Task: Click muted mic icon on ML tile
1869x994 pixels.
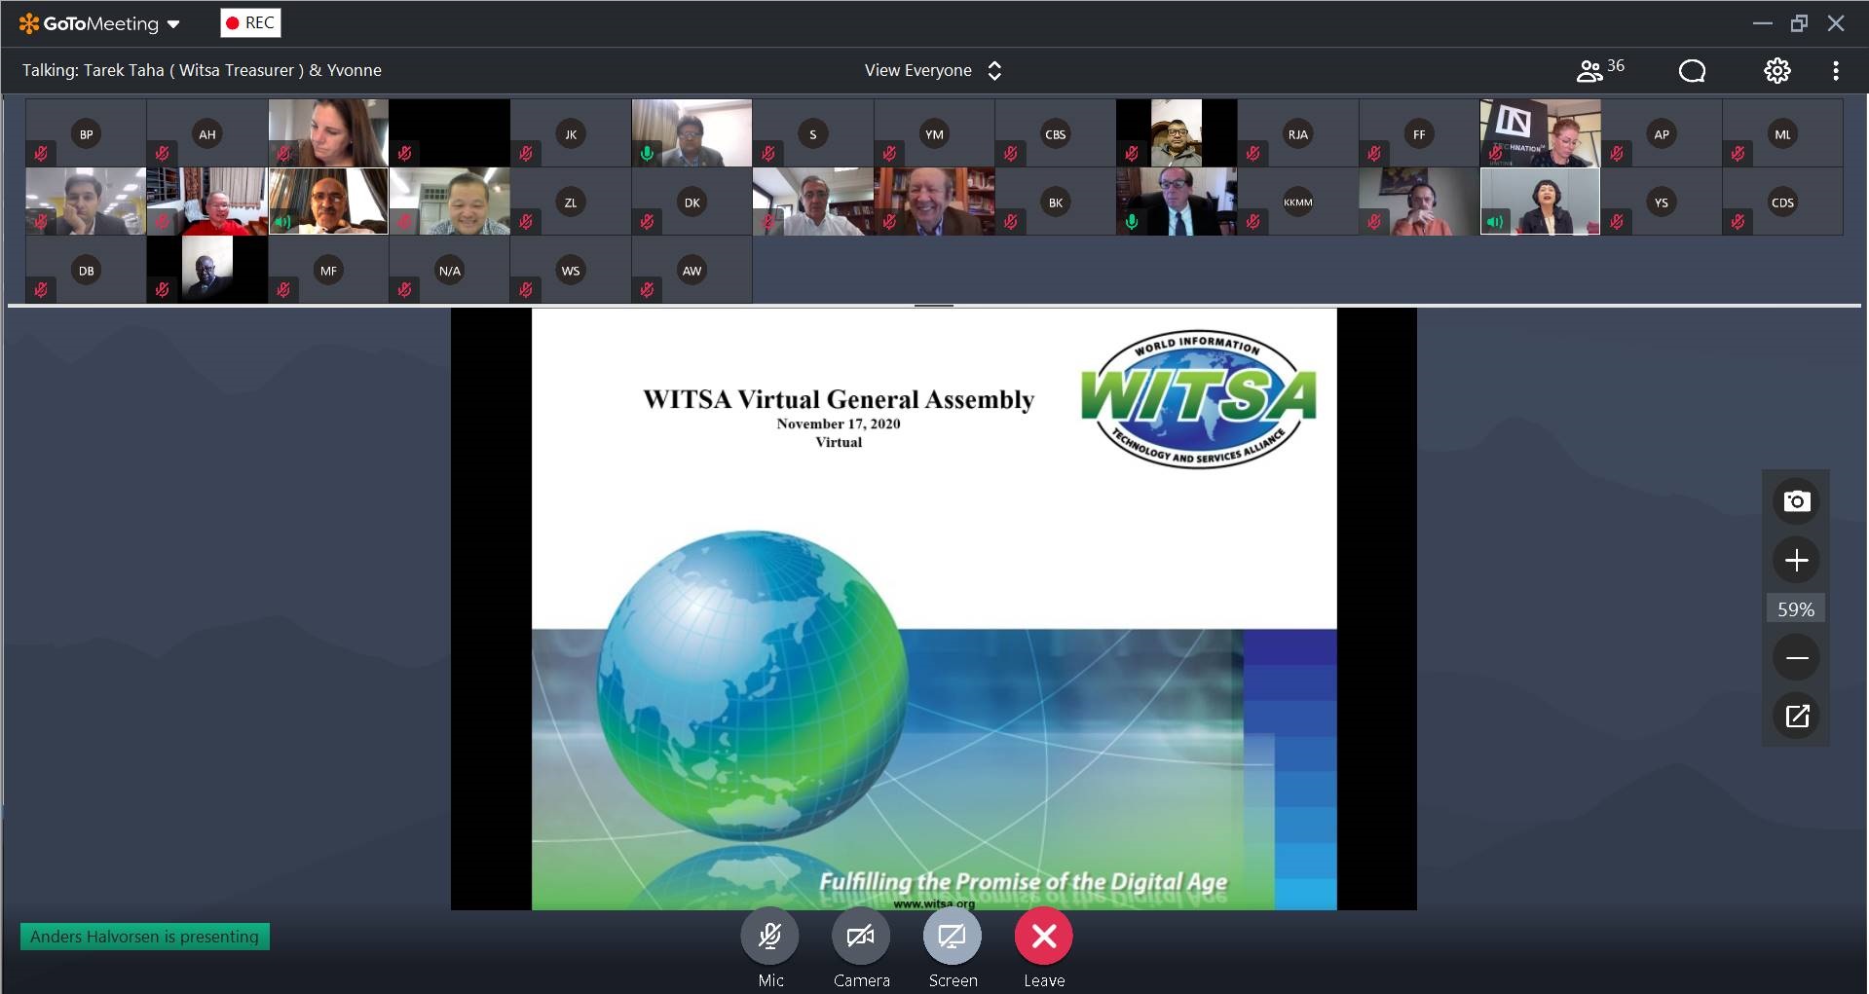Action: pyautogui.click(x=1738, y=153)
